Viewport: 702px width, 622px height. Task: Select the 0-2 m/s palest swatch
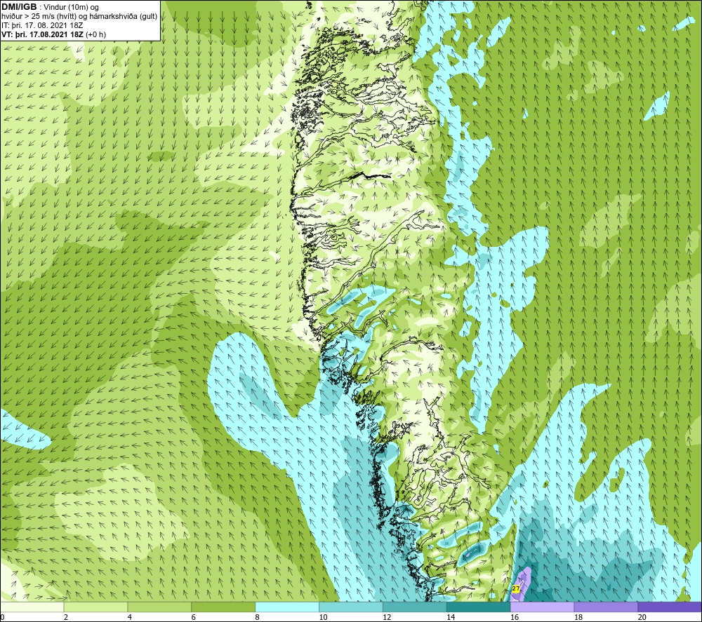coord(32,607)
